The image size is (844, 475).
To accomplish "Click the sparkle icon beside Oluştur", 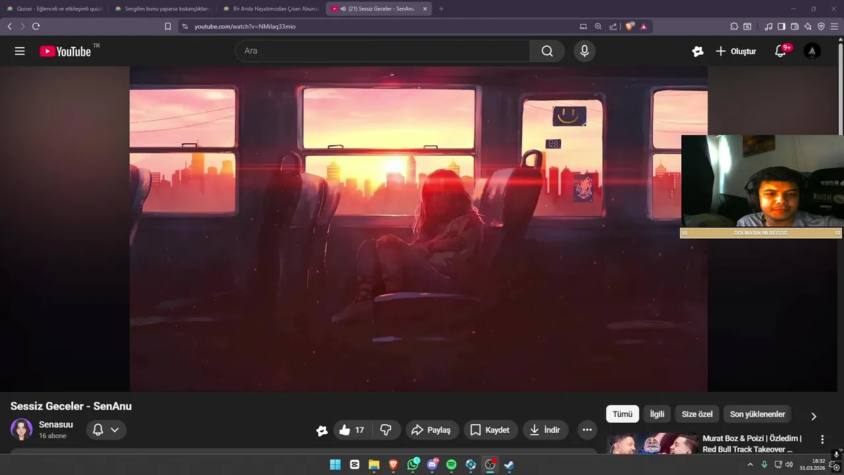I will click(698, 51).
